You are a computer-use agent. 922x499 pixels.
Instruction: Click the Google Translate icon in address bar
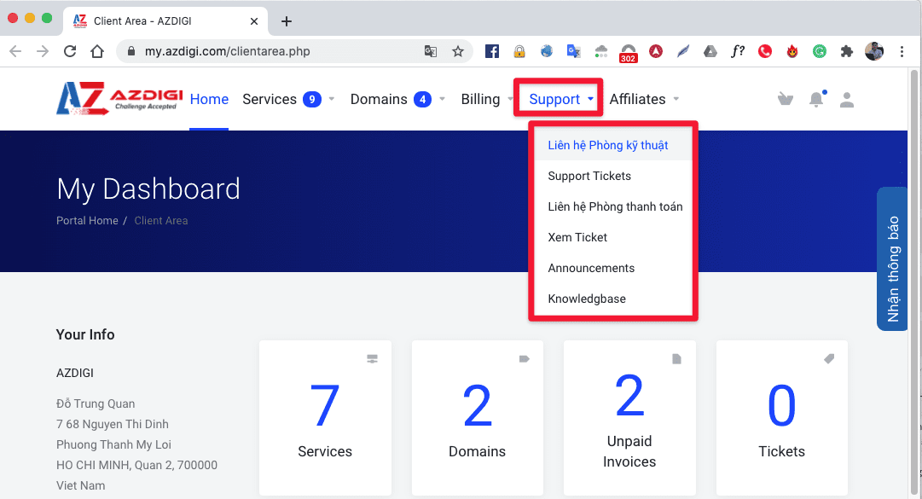431,51
